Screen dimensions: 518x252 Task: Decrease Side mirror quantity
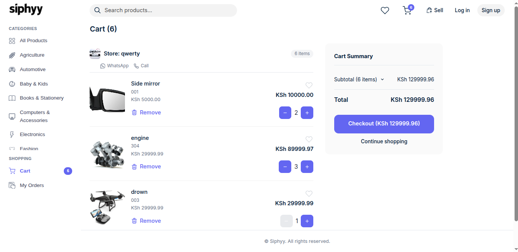coord(285,113)
